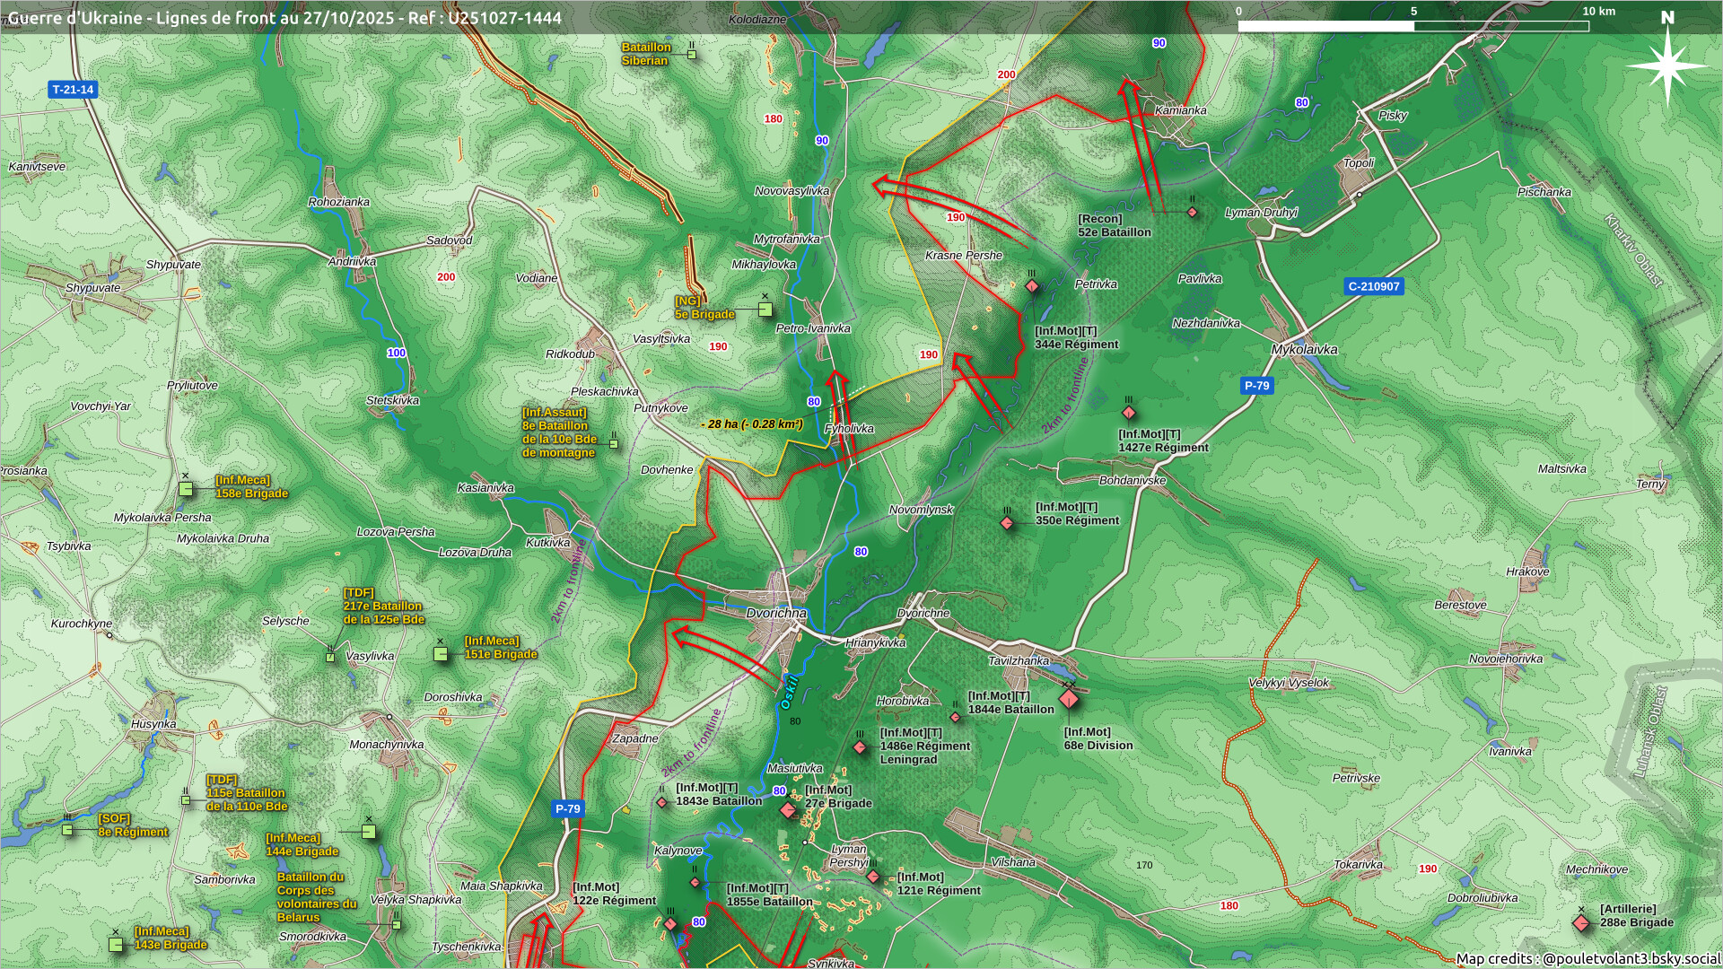The image size is (1723, 969).
Task: Click the P-79 road shield near Mykolaivka
Action: point(1256,386)
